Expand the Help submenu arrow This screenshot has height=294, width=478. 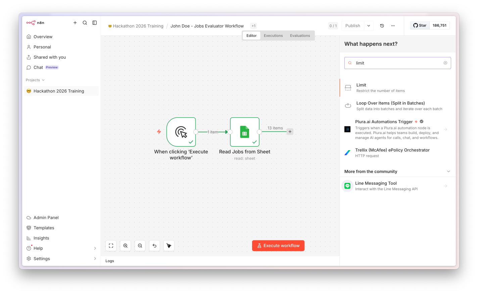pyautogui.click(x=95, y=248)
